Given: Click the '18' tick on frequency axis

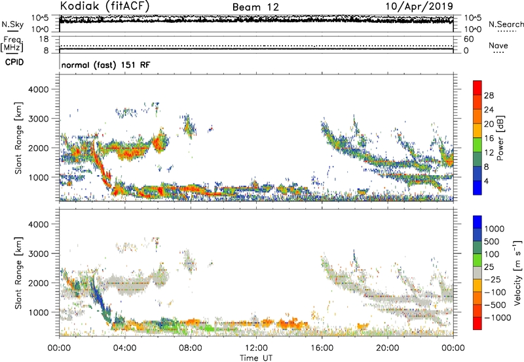Looking at the screenshot, I should point(44,39).
